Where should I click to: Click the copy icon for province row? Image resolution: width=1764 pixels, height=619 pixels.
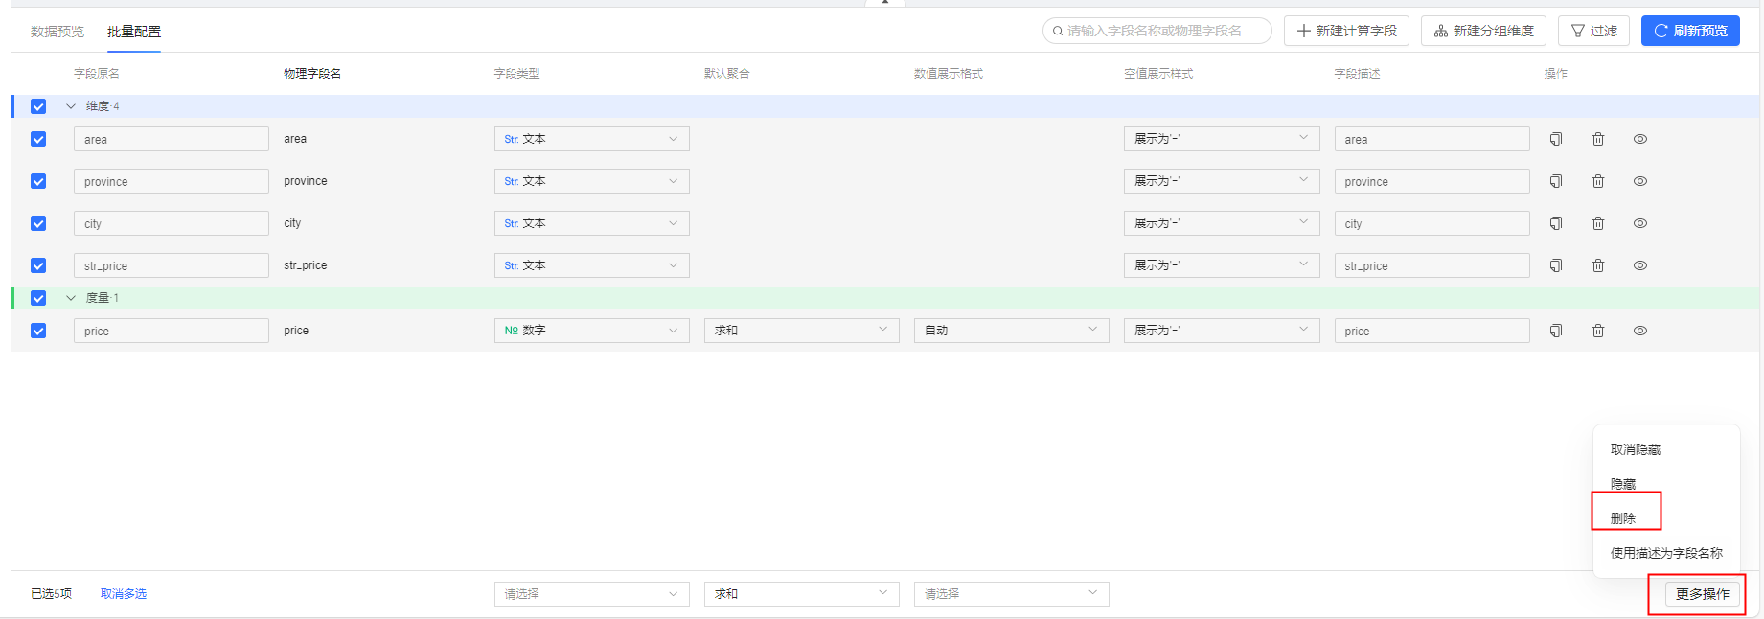(1556, 181)
